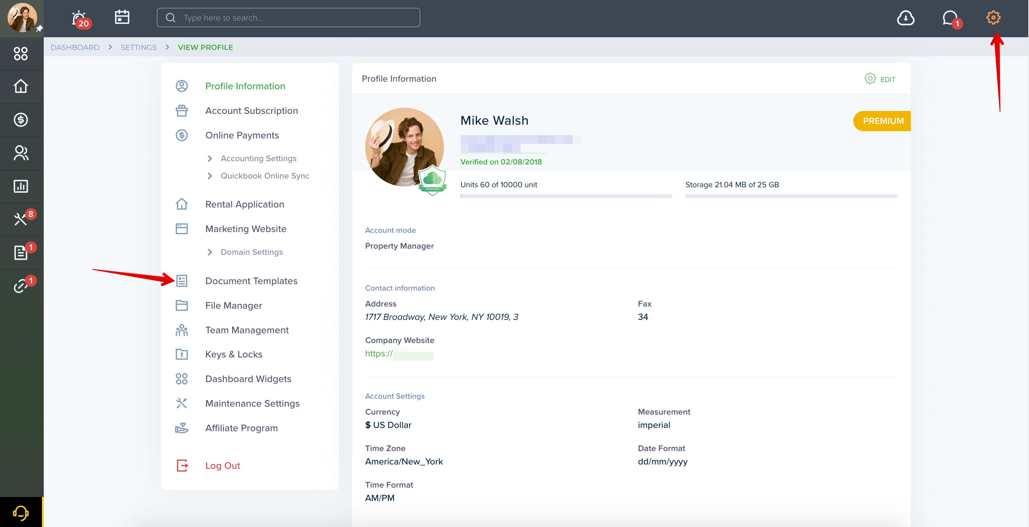The height and width of the screenshot is (527, 1029).
Task: Open the accounting dollar icon in sidebar
Action: click(x=21, y=120)
